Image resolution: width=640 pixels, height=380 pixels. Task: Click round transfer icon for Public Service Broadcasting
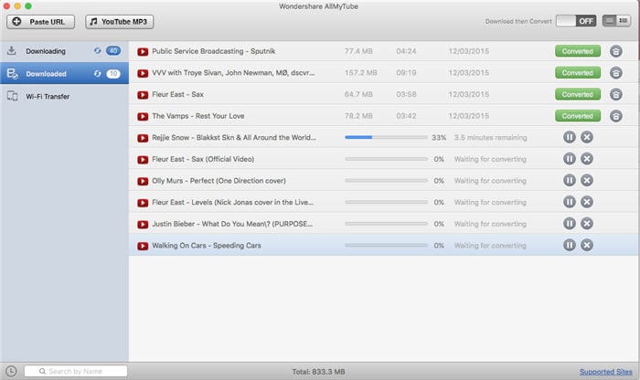click(x=615, y=51)
